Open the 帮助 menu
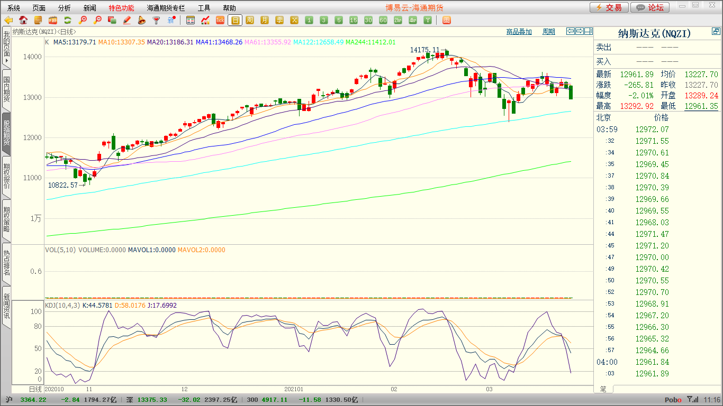Screen dimensions: 723x406 (x=230, y=8)
